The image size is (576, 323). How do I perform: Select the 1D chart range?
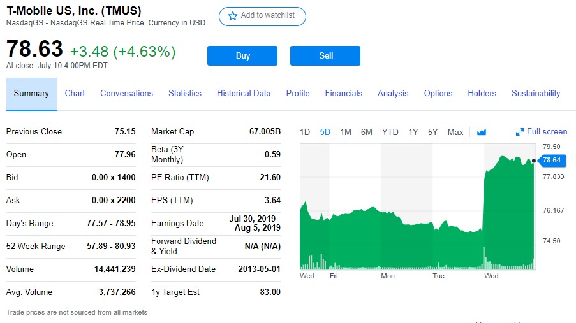tap(305, 132)
